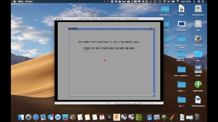
Task: Open the black circle B app in Dock
Action: coord(109,118)
